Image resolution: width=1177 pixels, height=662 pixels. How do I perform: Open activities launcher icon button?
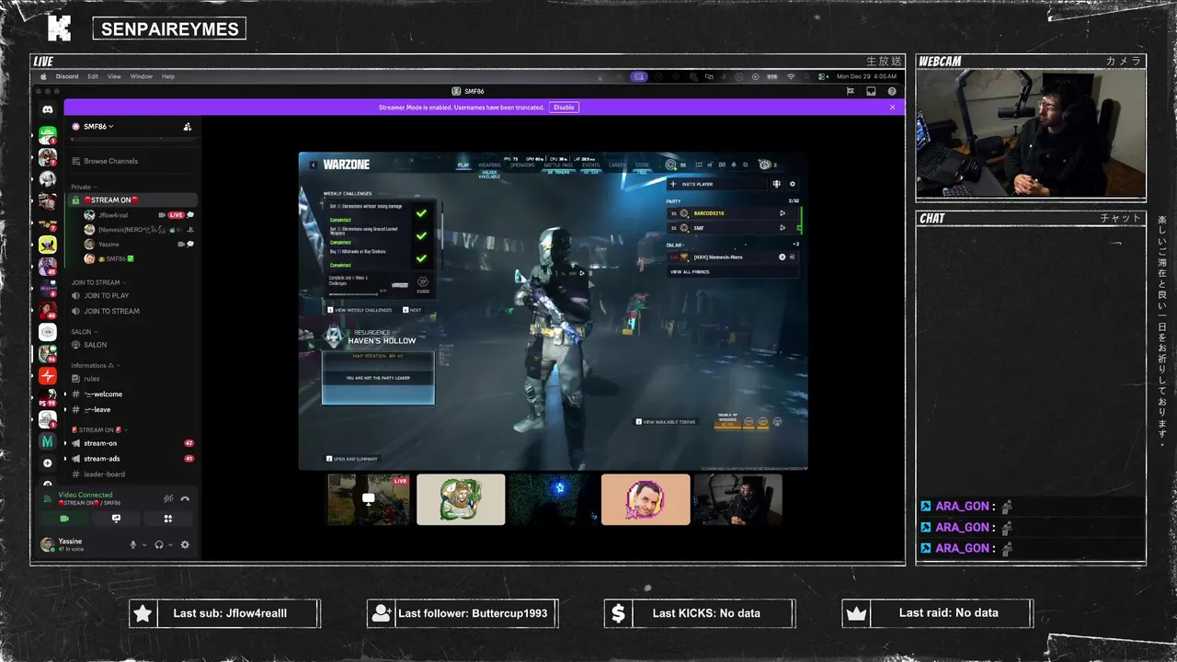pos(167,519)
